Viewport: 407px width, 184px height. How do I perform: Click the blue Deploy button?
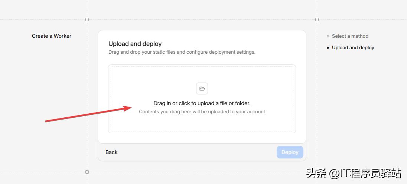click(290, 152)
